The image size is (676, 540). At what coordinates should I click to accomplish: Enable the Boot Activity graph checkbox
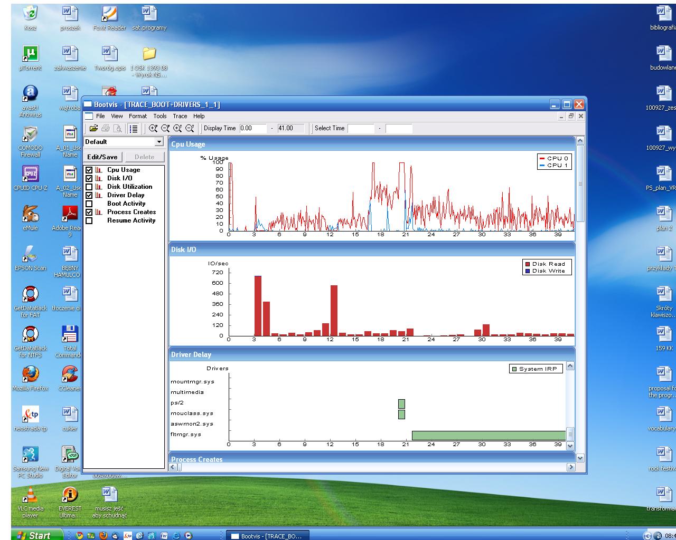[89, 204]
